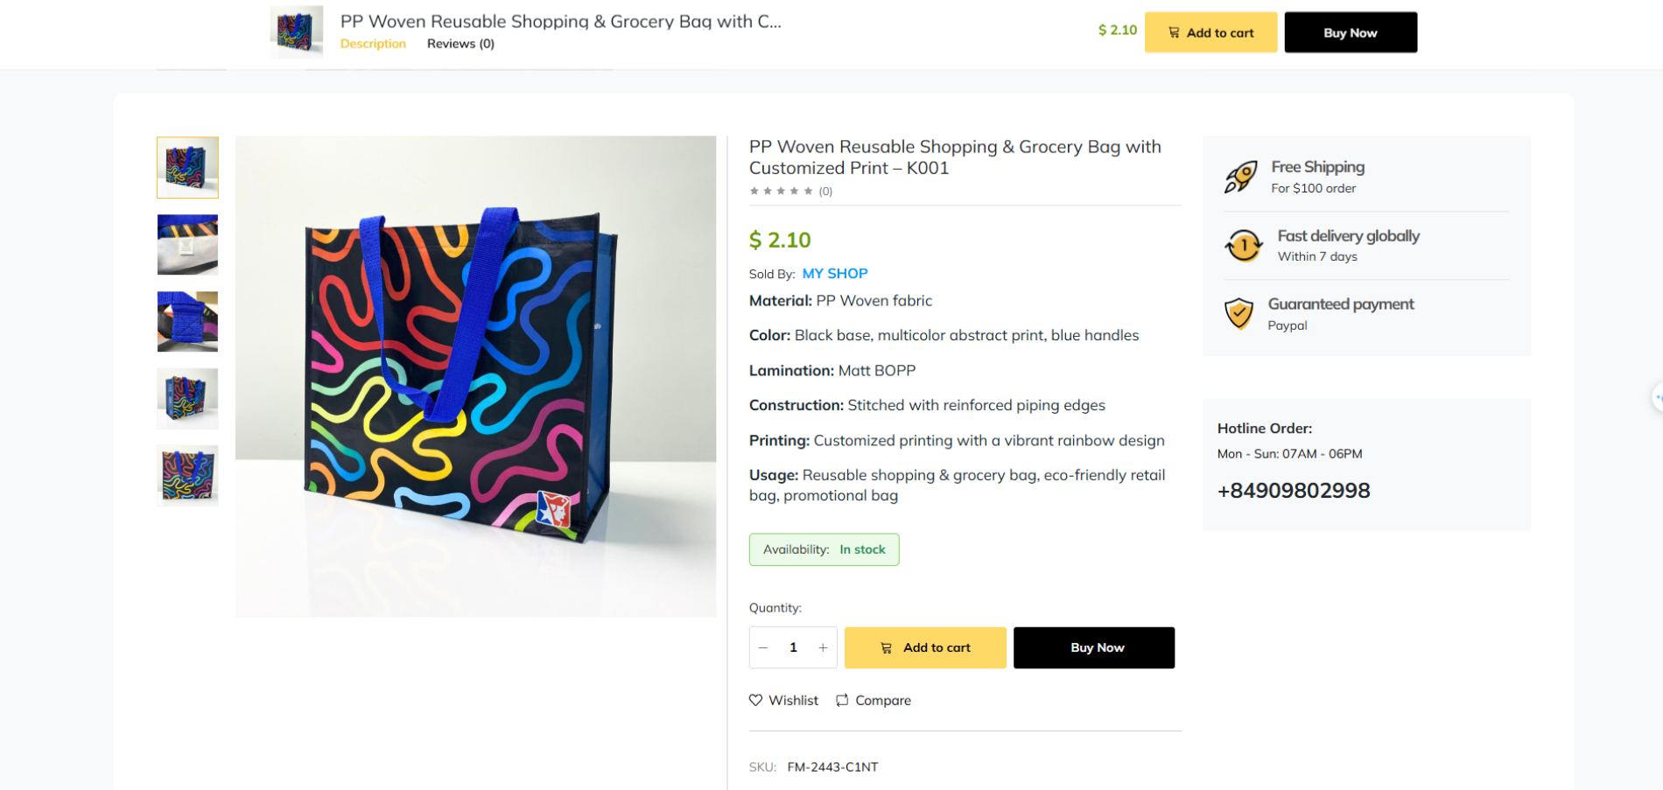Click the star rating under the title
1663x790 pixels.
781,191
